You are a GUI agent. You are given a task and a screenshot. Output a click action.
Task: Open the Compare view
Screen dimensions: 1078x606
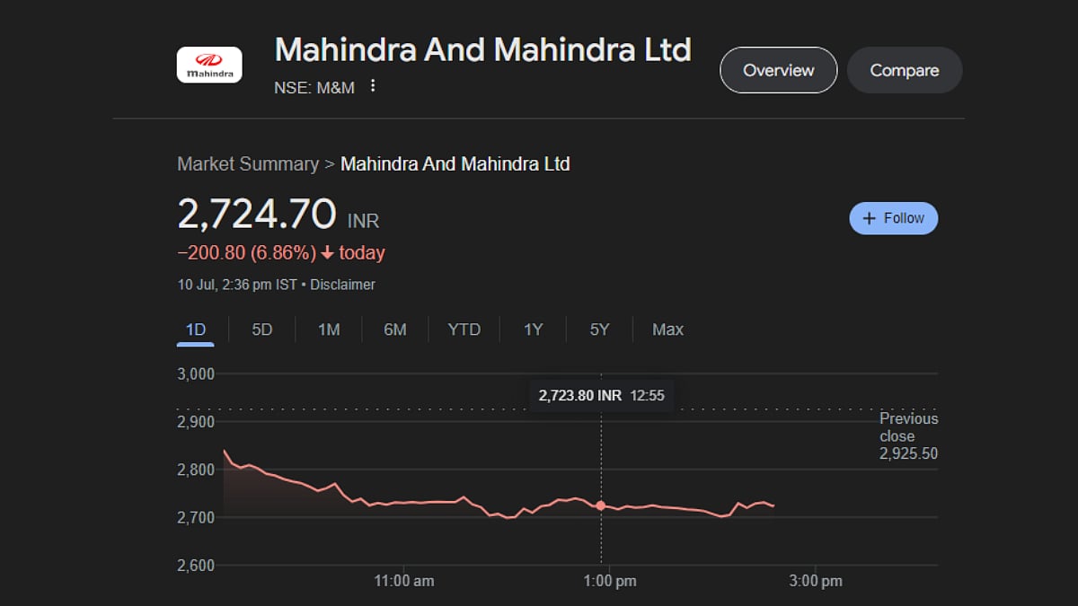(905, 69)
